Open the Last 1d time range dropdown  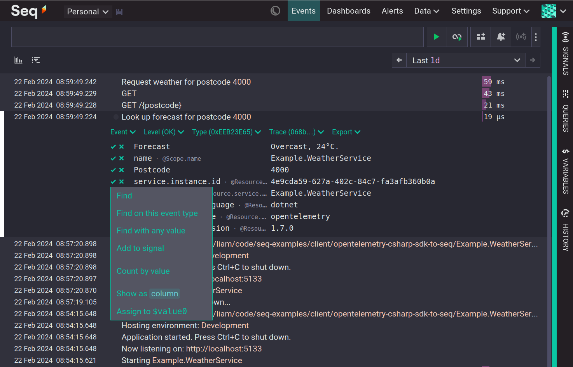point(466,60)
